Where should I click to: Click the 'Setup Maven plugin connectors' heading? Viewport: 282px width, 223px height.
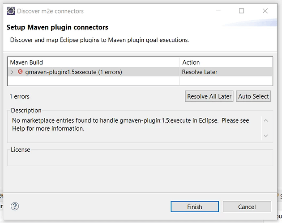click(57, 27)
